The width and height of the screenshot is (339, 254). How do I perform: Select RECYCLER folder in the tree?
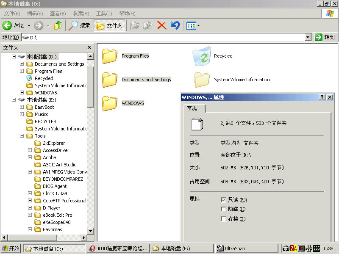coord(45,121)
